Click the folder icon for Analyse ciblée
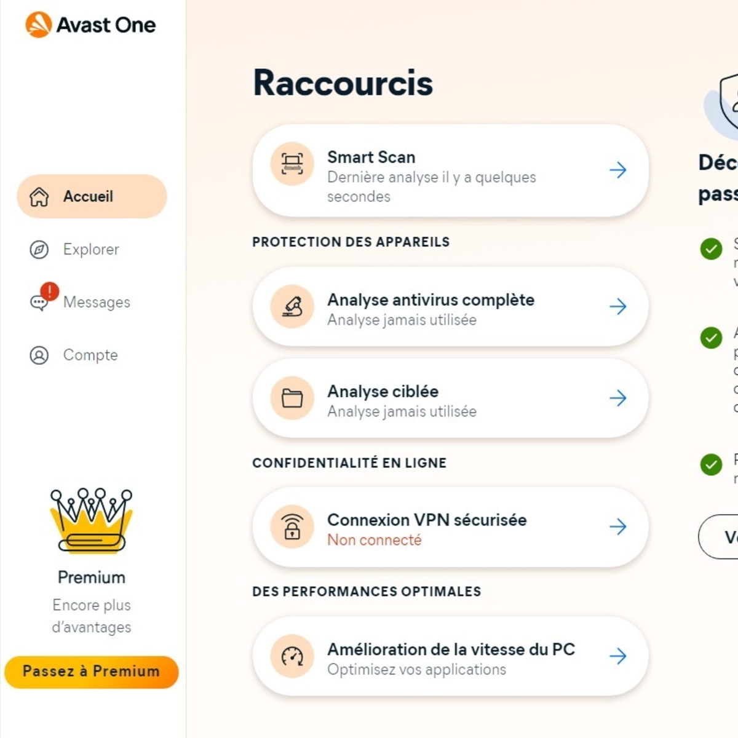The height and width of the screenshot is (738, 738). (292, 399)
